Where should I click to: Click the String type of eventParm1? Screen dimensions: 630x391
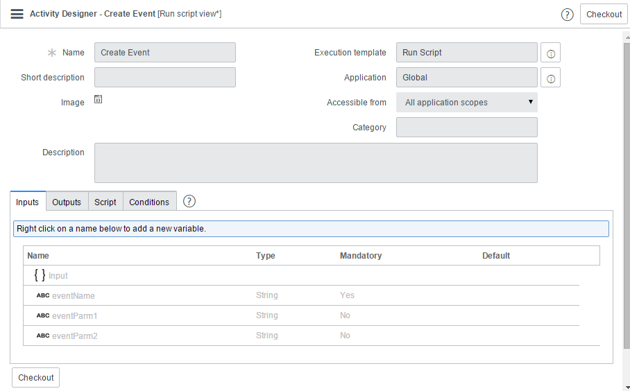267,315
